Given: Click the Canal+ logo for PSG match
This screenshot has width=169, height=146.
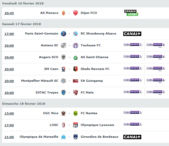Looking at the screenshot, I should pyautogui.click(x=132, y=34).
